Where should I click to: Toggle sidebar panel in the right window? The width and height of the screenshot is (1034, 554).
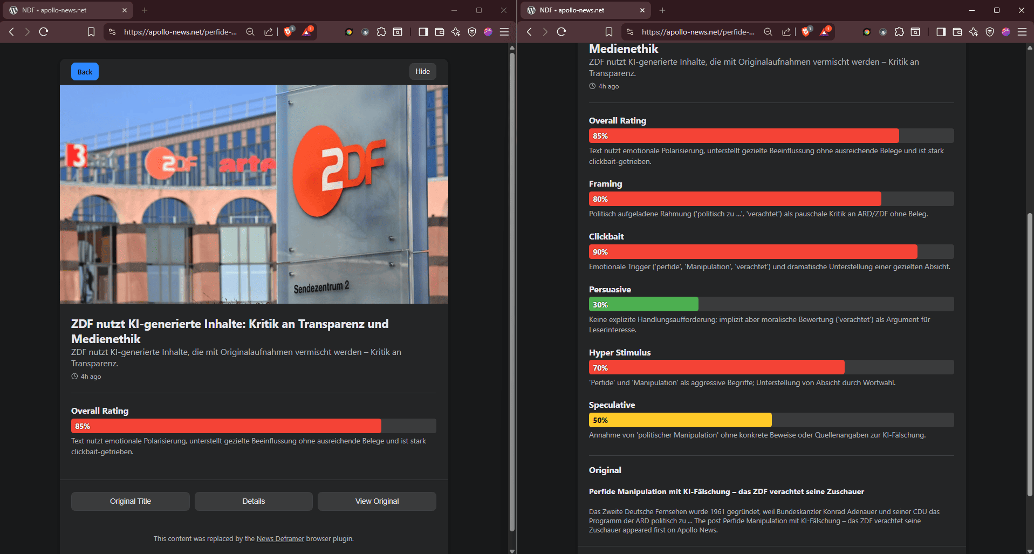pyautogui.click(x=941, y=32)
